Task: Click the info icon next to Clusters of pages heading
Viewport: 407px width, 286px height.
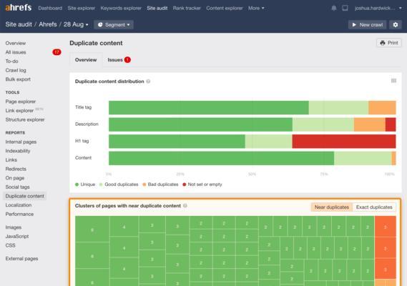Action: pos(185,205)
